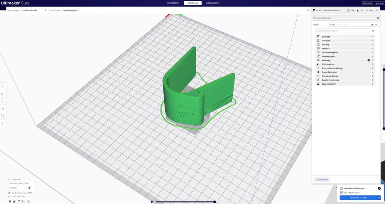
Task: Click the simulation path slider handle
Action: 215,202
